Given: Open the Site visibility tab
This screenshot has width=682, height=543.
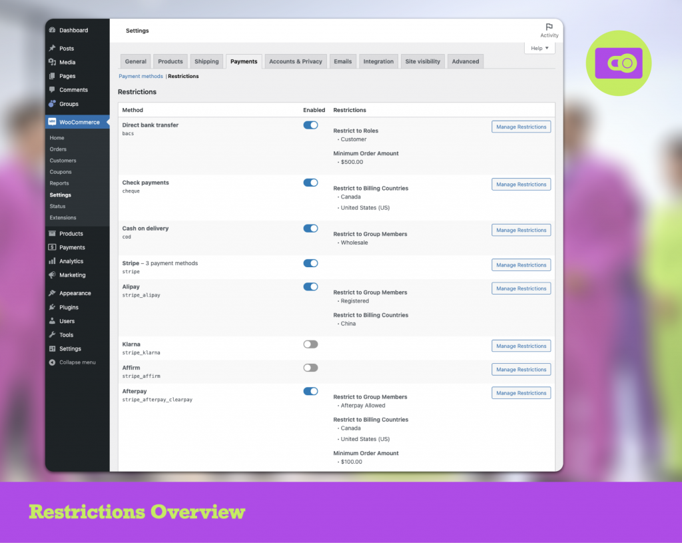Looking at the screenshot, I should pos(423,61).
